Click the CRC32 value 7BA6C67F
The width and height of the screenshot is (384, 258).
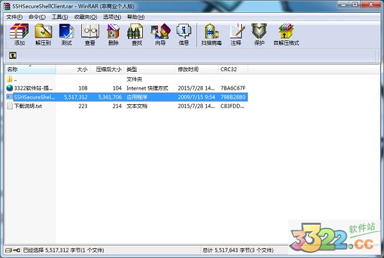pos(233,88)
